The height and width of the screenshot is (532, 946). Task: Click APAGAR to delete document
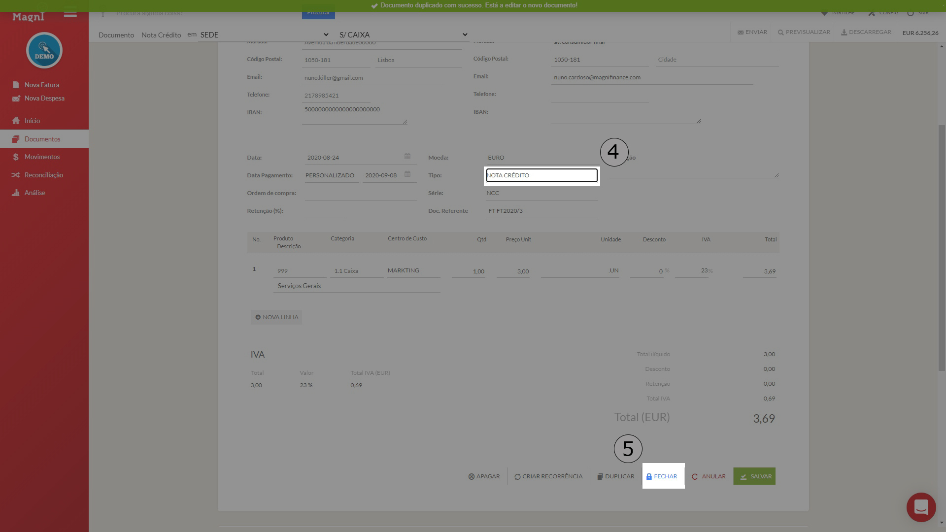pos(484,476)
